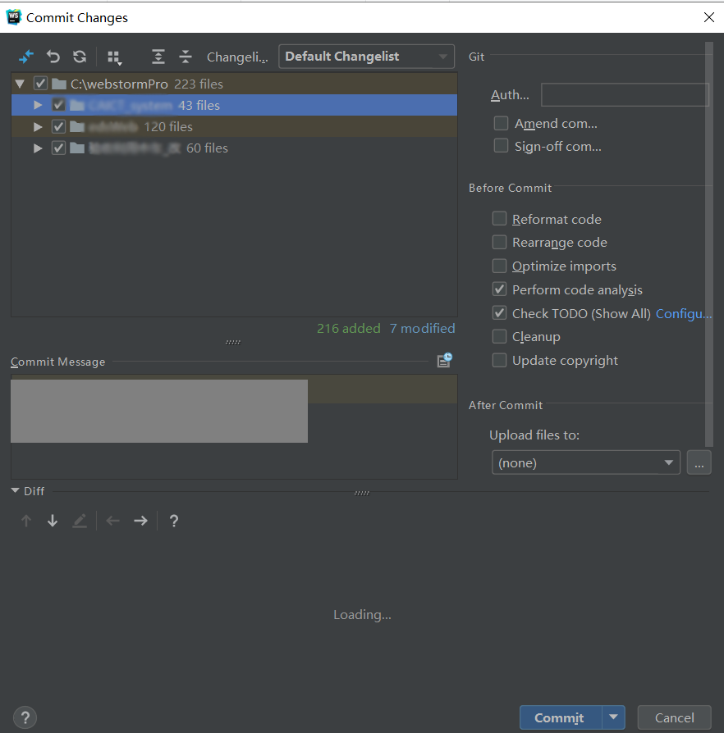This screenshot has height=733, width=724.
Task: Click the round help button at bottom left
Action: coord(25,717)
